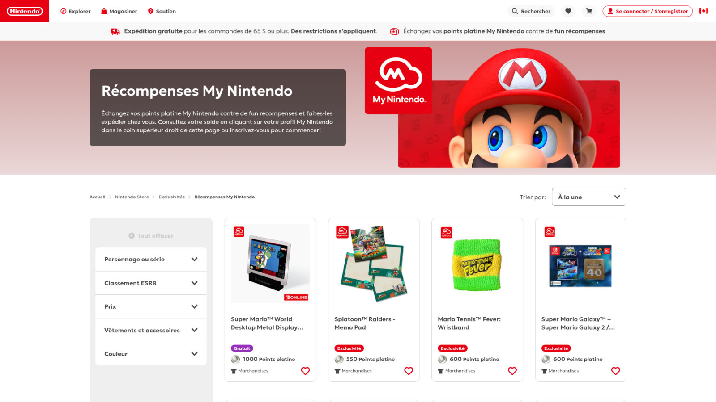This screenshot has height=402, width=716.
Task: Favorite the Super Mario World Desktop Display
Action: pyautogui.click(x=305, y=371)
